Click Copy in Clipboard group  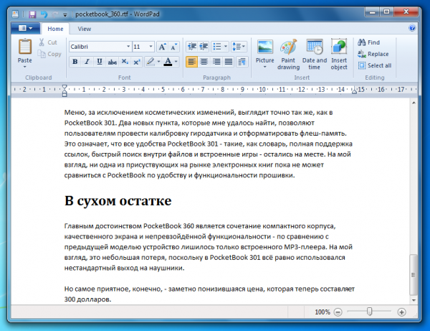coord(49,54)
